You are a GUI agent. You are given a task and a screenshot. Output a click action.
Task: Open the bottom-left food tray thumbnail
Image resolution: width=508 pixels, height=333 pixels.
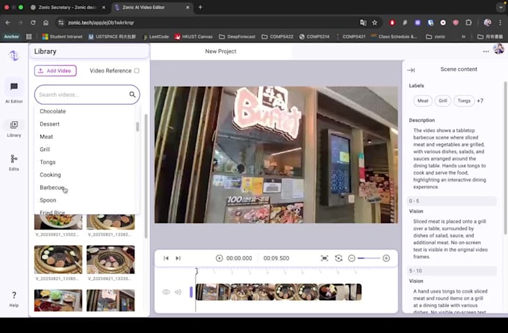(58, 300)
